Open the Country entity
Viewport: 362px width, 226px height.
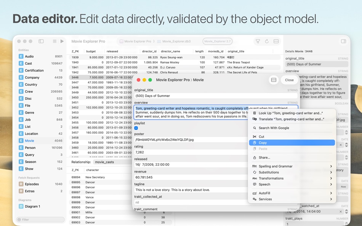[40, 84]
